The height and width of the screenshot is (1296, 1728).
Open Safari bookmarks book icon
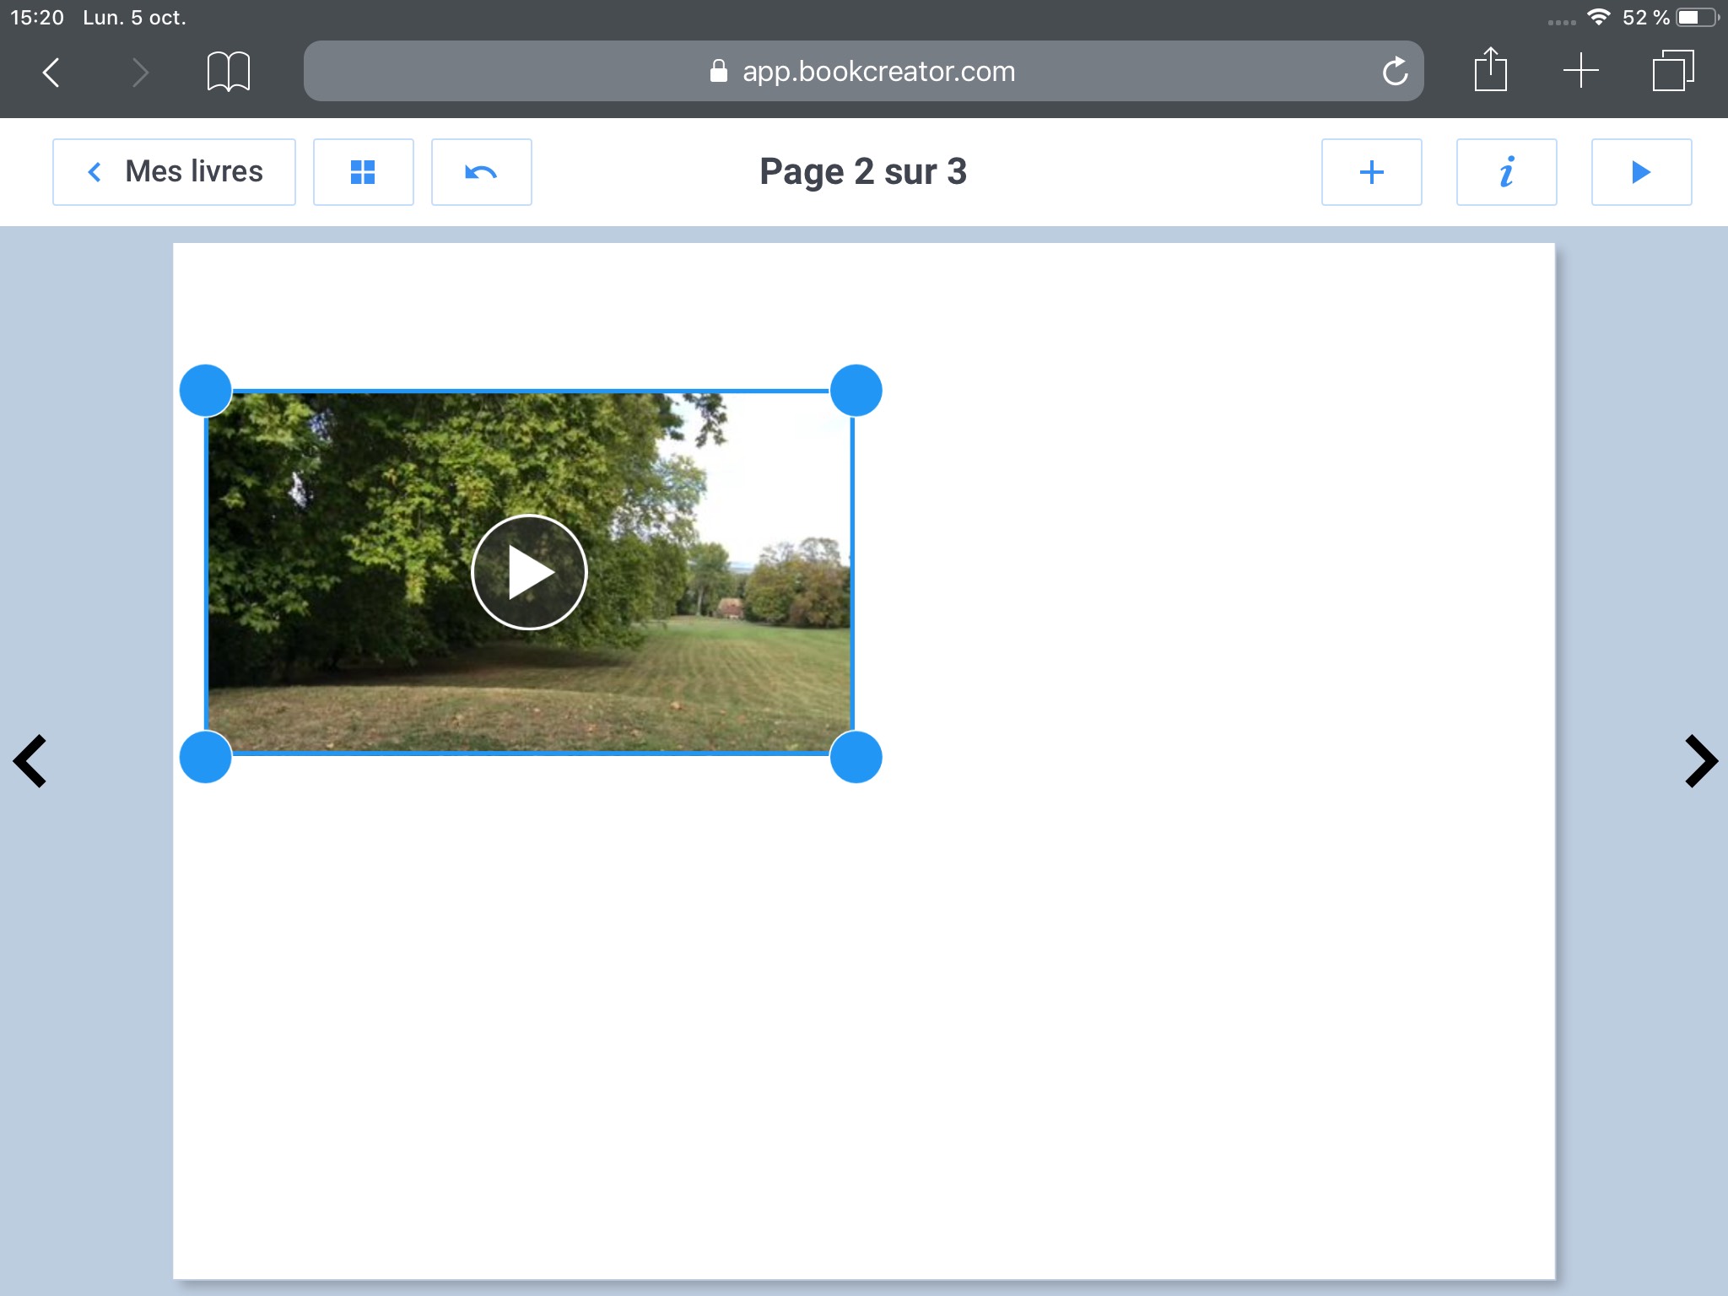(x=228, y=71)
